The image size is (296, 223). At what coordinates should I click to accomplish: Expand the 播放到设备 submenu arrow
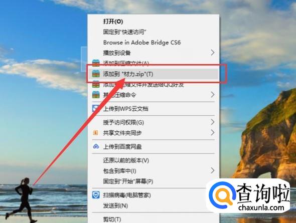213,53
